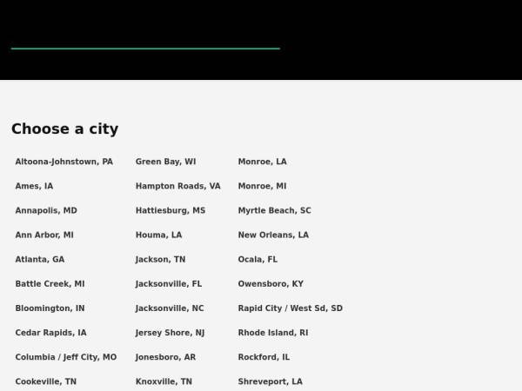The image size is (522, 391).
Task: Choose Ames, IA from the list
Action: coord(34,186)
